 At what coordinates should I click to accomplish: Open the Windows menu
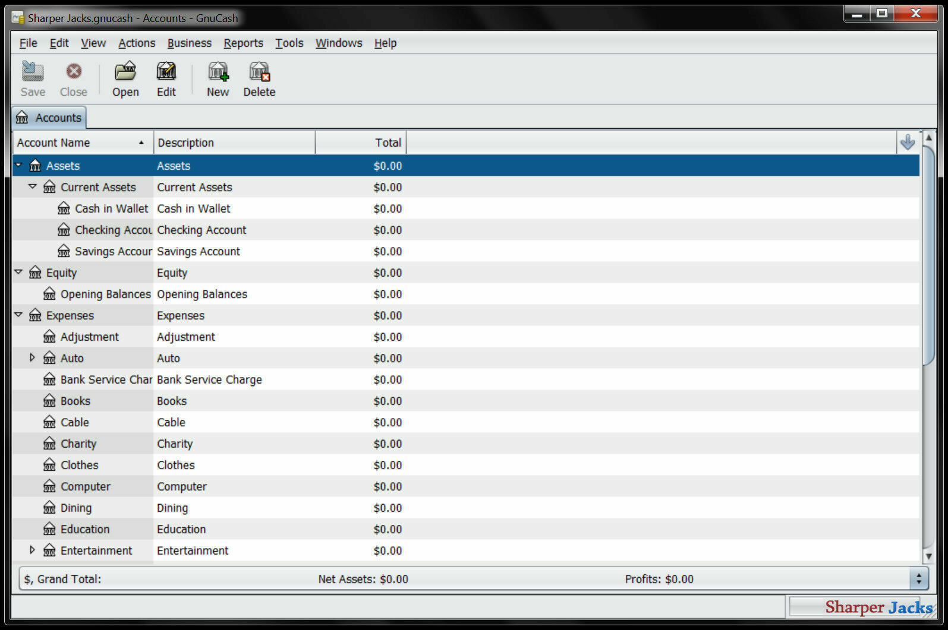(x=339, y=43)
